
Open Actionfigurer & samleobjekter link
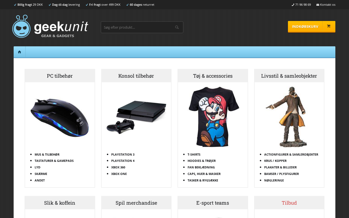pyautogui.click(x=291, y=155)
